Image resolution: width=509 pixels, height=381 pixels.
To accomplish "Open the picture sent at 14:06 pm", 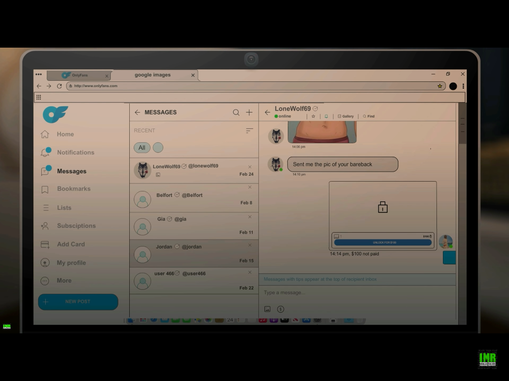I will [x=322, y=132].
